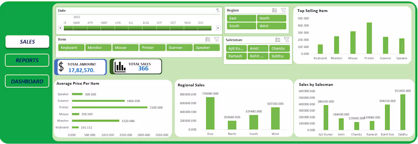The height and width of the screenshot is (144, 418).
Task: Toggle the East region slicer button
Action: click(x=242, y=18)
